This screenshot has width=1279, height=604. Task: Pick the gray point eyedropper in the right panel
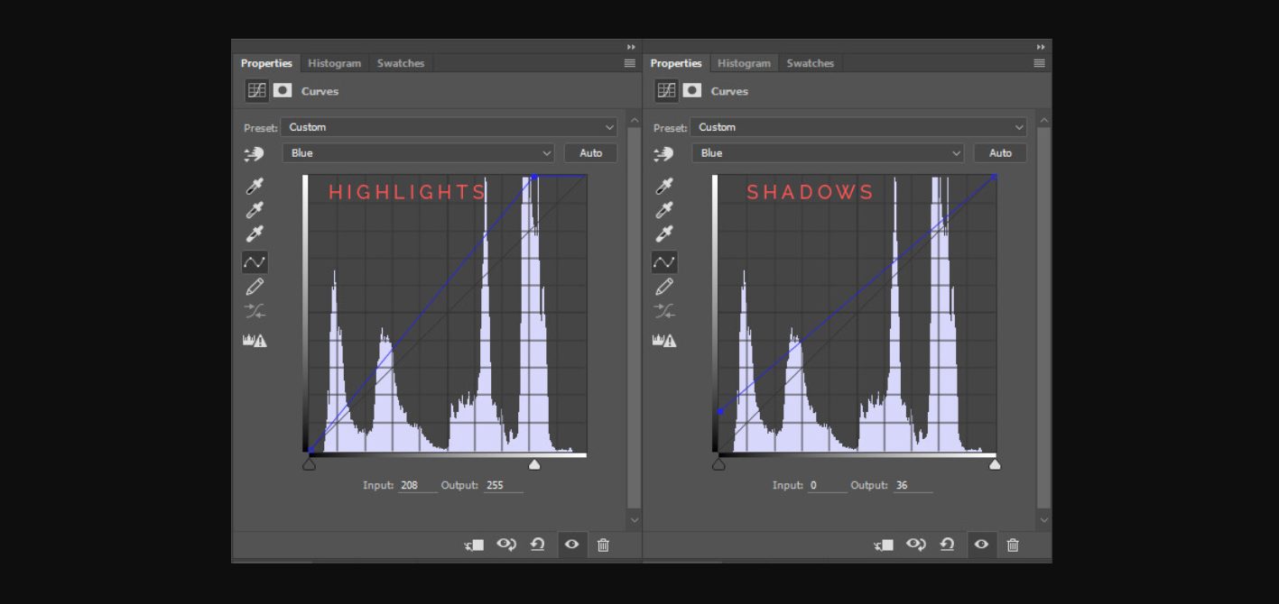coord(664,210)
